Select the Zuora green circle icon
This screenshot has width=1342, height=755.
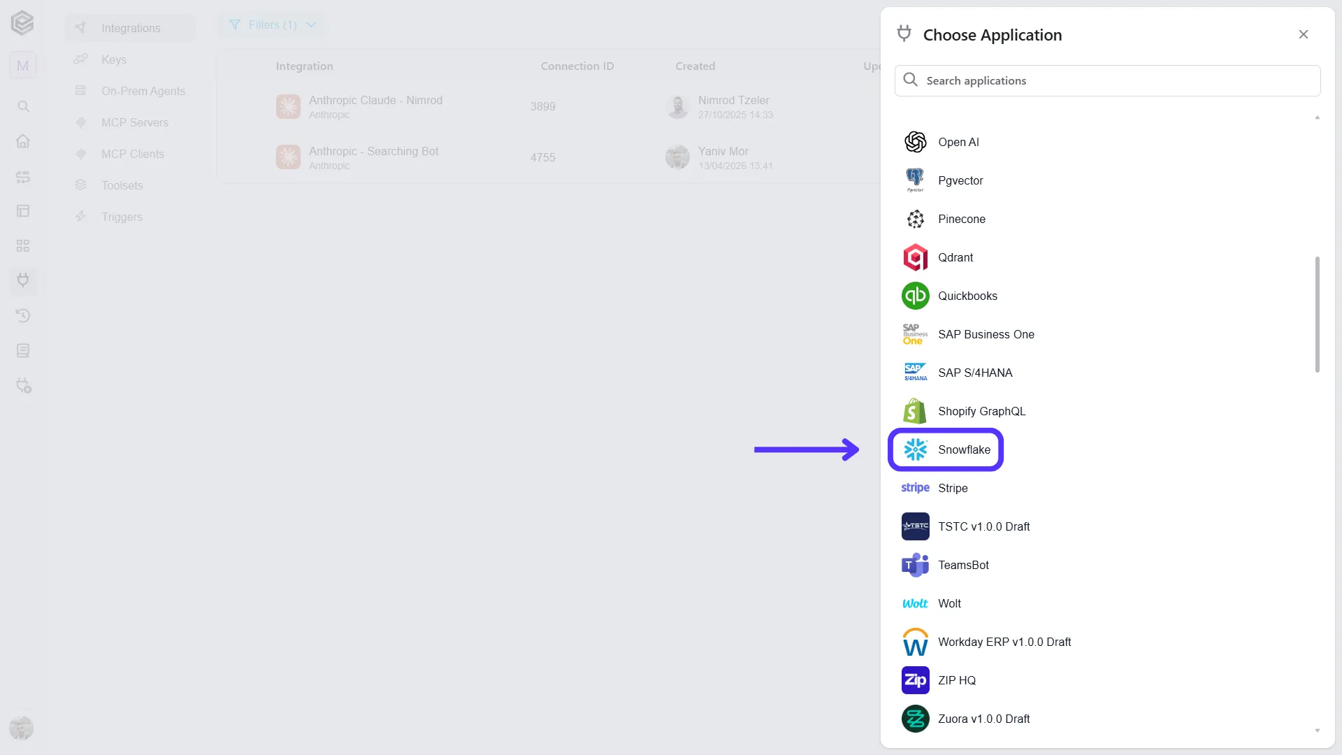pyautogui.click(x=915, y=719)
